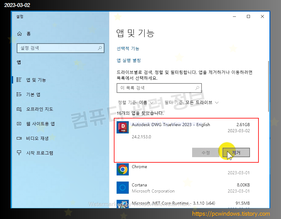Screen dimensions: 281x219
Task: Open the 웹 사이트용 앱 icon
Action: click(x=19, y=124)
